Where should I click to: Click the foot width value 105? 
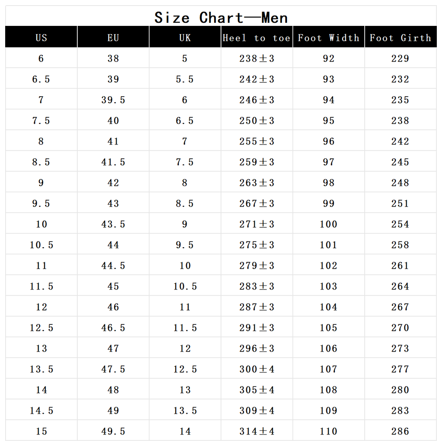point(328,327)
